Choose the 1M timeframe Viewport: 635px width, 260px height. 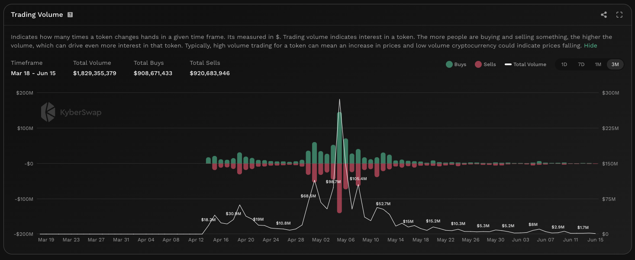coord(598,64)
